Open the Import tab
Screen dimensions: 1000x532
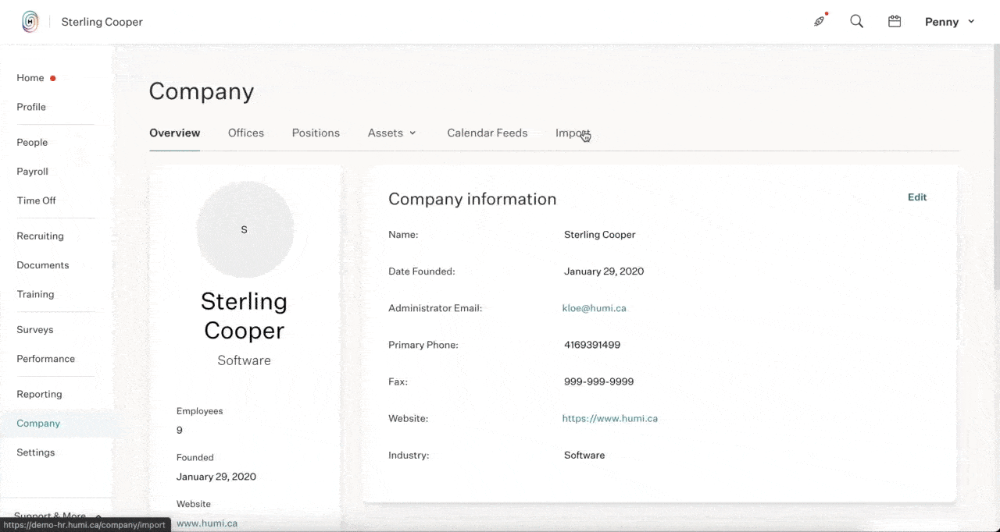572,133
